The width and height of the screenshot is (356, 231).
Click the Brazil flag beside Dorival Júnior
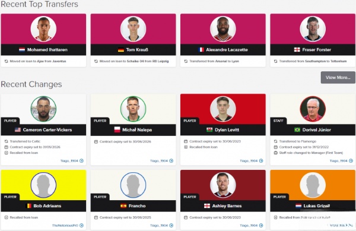pos(297,130)
